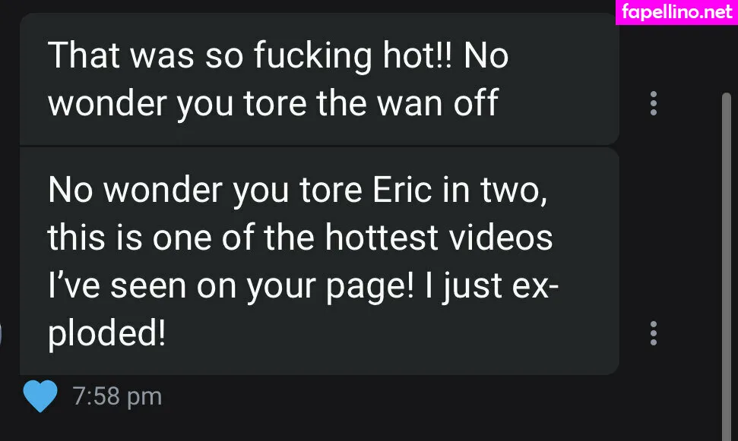Select the message starting "That was so"
Image resolution: width=738 pixels, height=441 pixels.
(x=319, y=79)
